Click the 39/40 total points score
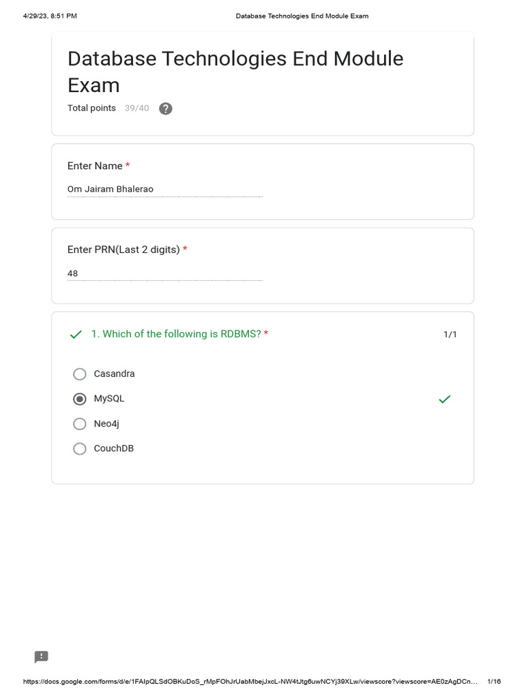 [136, 108]
